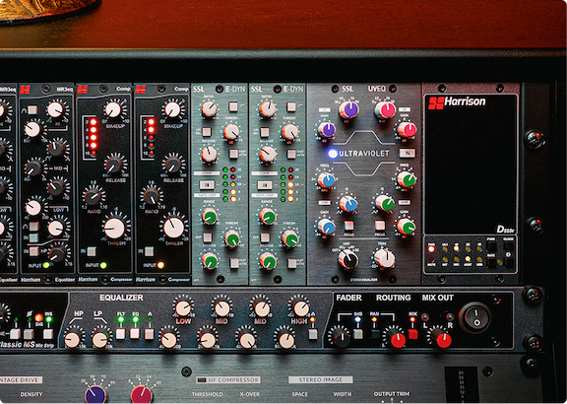Image resolution: width=567 pixels, height=404 pixels.
Task: Click the purple LF GAIN knob on the UVEQ
Action: [x=327, y=130]
